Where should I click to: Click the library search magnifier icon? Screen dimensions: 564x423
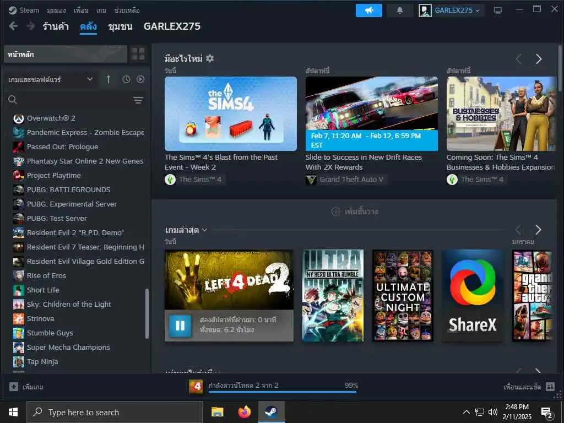coord(13,100)
